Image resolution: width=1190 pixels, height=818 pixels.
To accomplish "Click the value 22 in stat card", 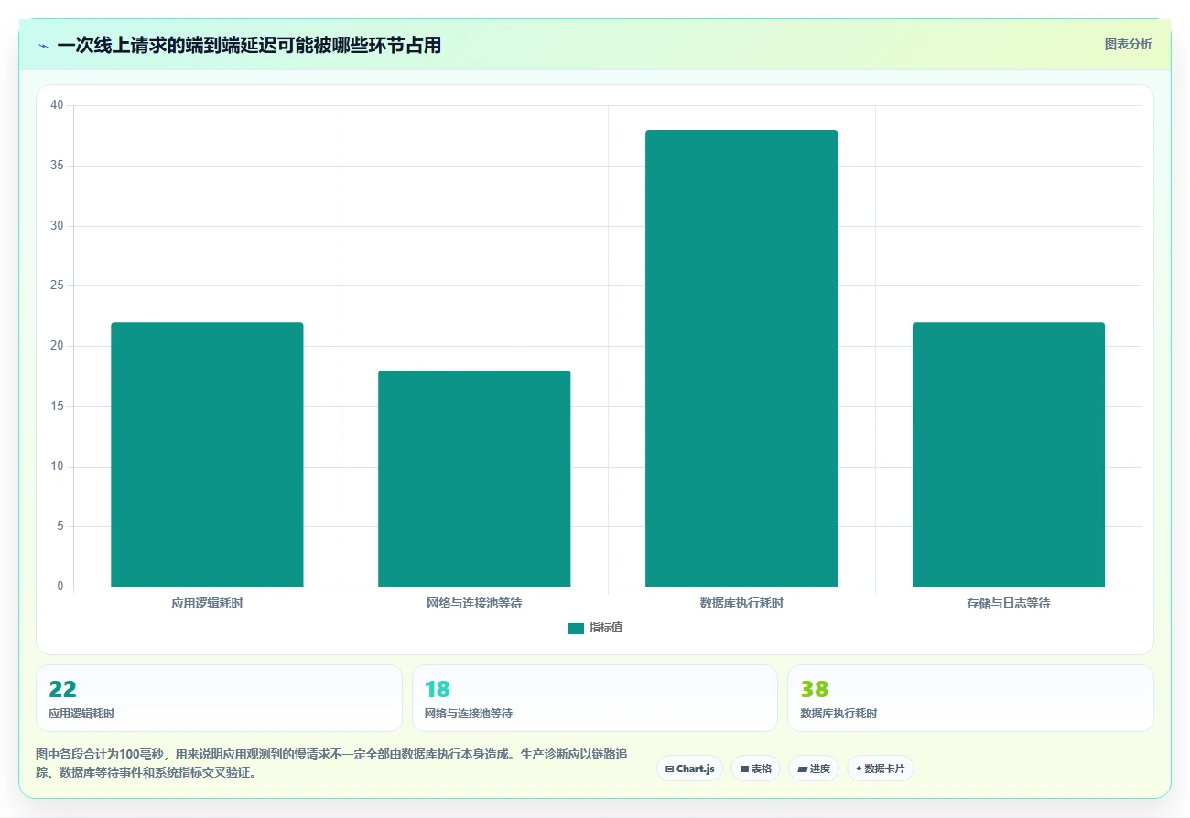I will pyautogui.click(x=62, y=689).
